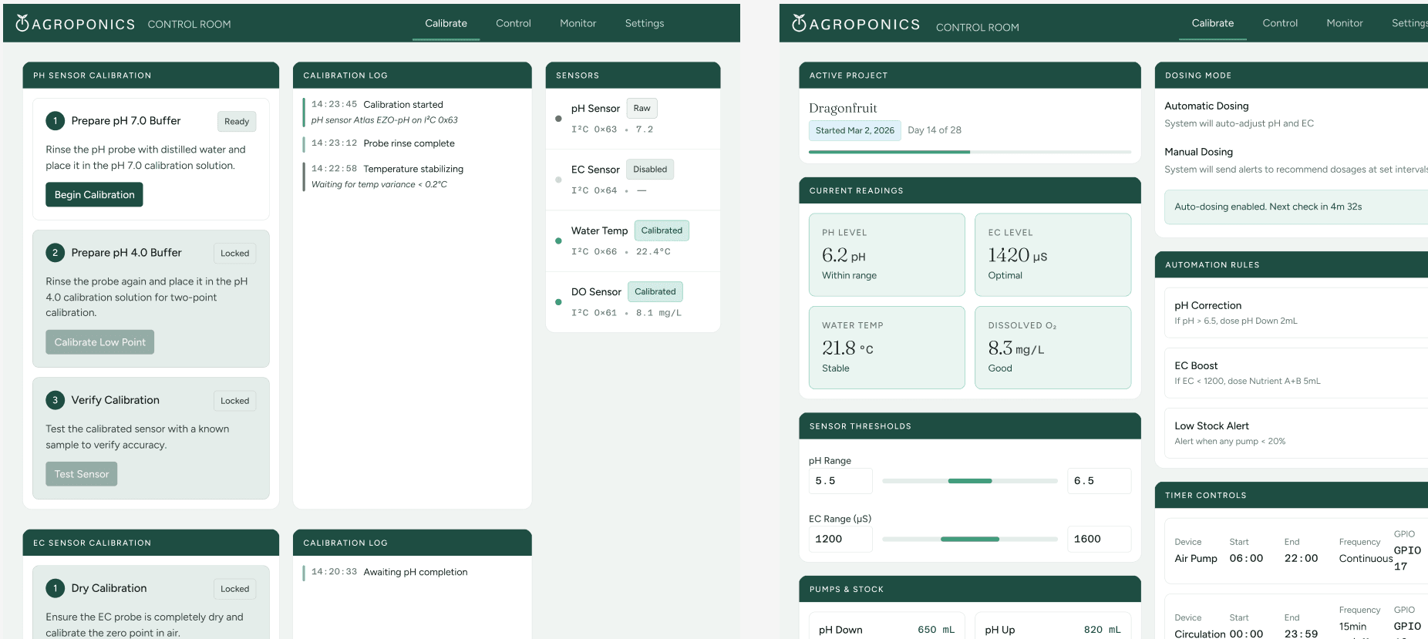Click pH Up pump stock card
The height and width of the screenshot is (639, 1428).
[x=1053, y=626]
